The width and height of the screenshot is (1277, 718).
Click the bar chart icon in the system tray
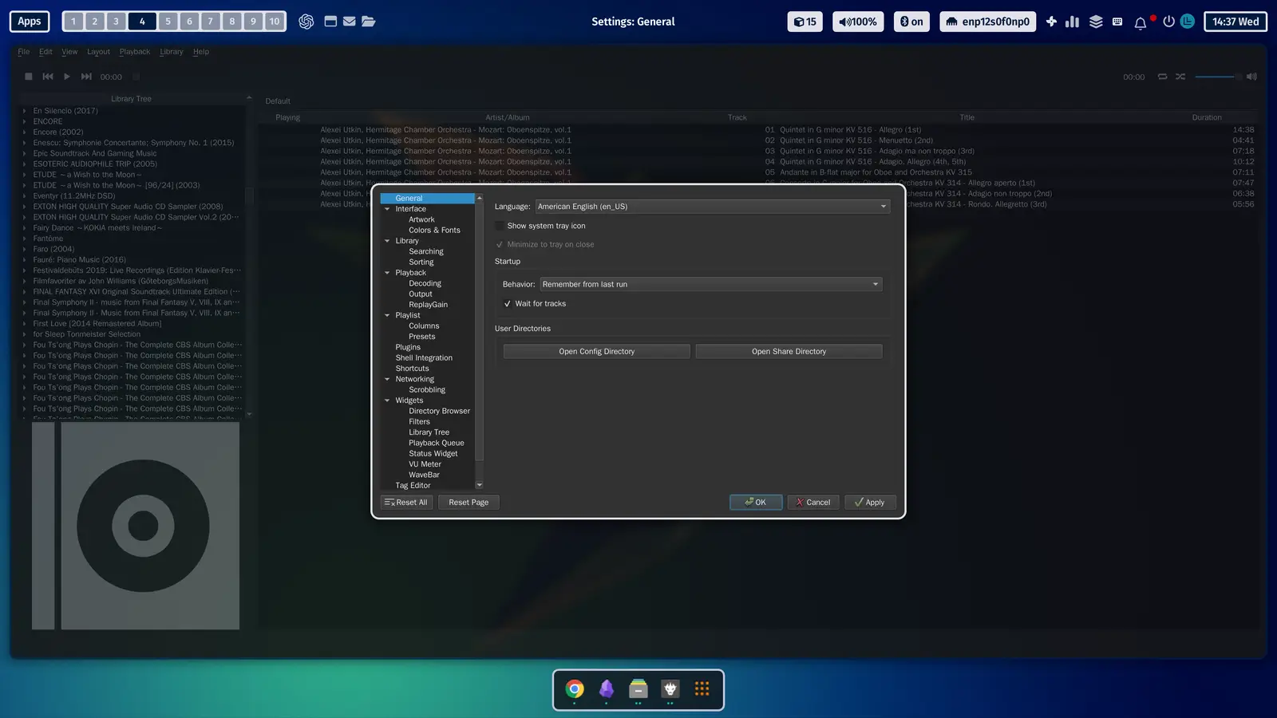click(1072, 22)
